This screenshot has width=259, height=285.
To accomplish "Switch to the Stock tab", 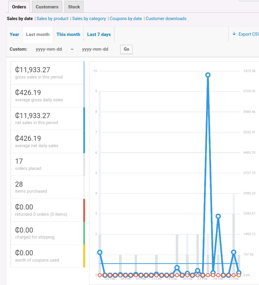I will (74, 7).
